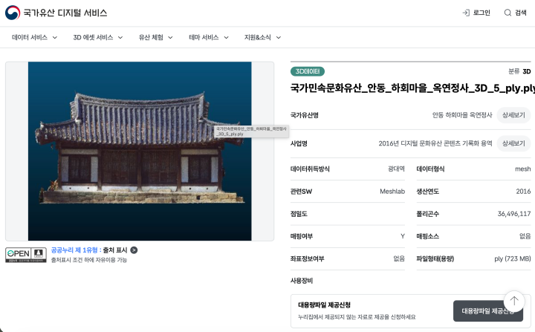This screenshot has height=332, width=535.
Task: Select the file title 국가민속문화유산_안동_하회마을_옥연정사_3D_5_ply
Action: point(412,88)
